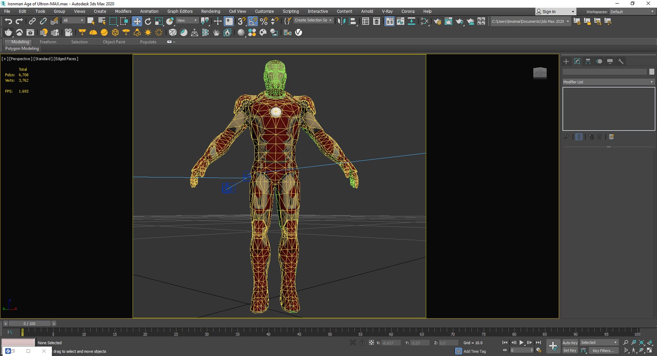657x356 pixels.
Task: Open the Render Setup teapot icon
Action: tap(437, 21)
